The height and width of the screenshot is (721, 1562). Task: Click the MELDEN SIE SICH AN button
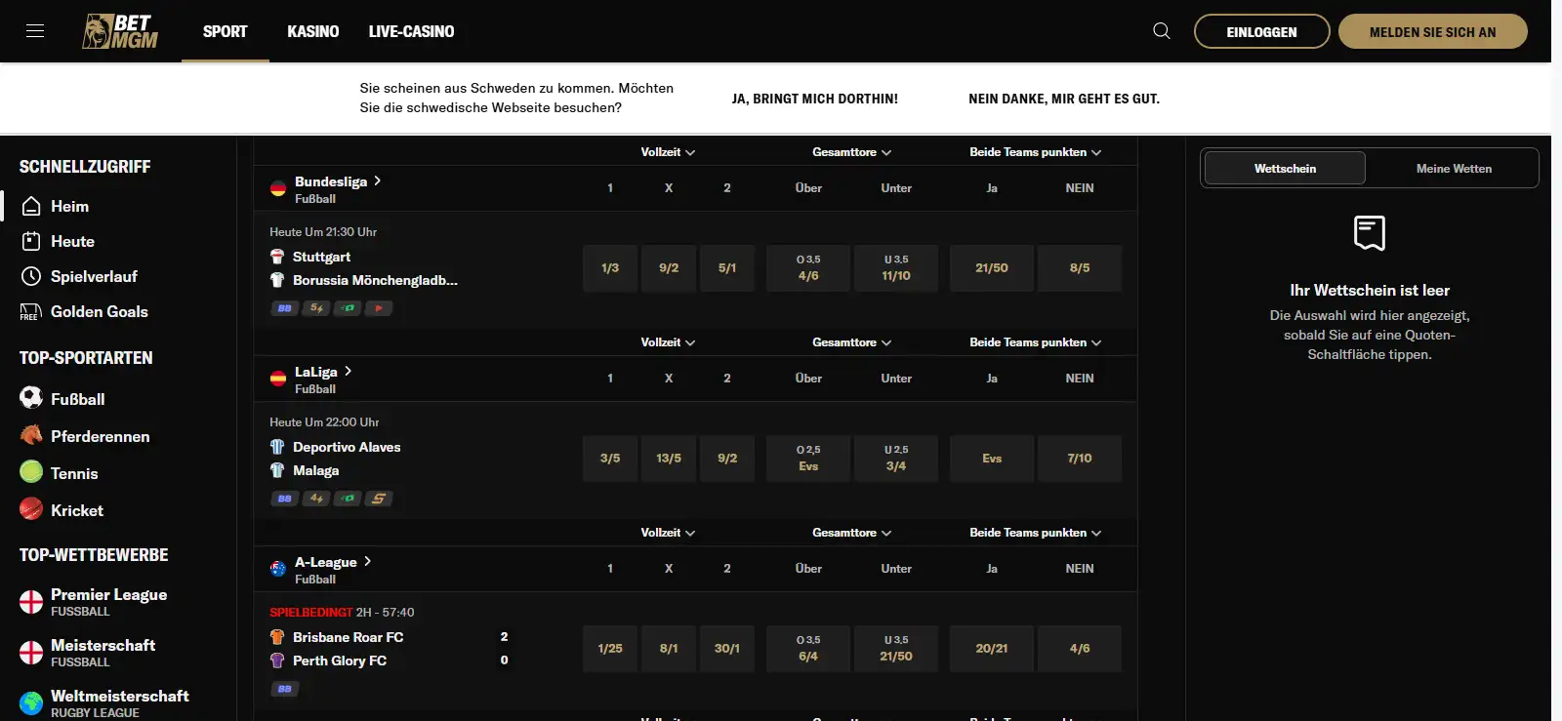pyautogui.click(x=1432, y=31)
